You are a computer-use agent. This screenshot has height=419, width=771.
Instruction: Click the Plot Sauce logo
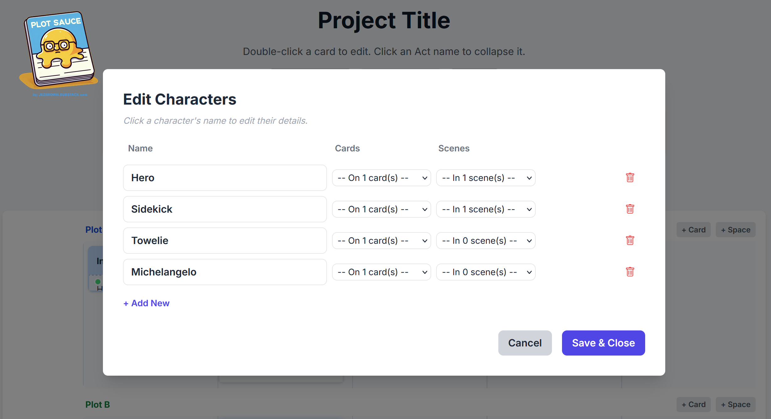coord(59,51)
